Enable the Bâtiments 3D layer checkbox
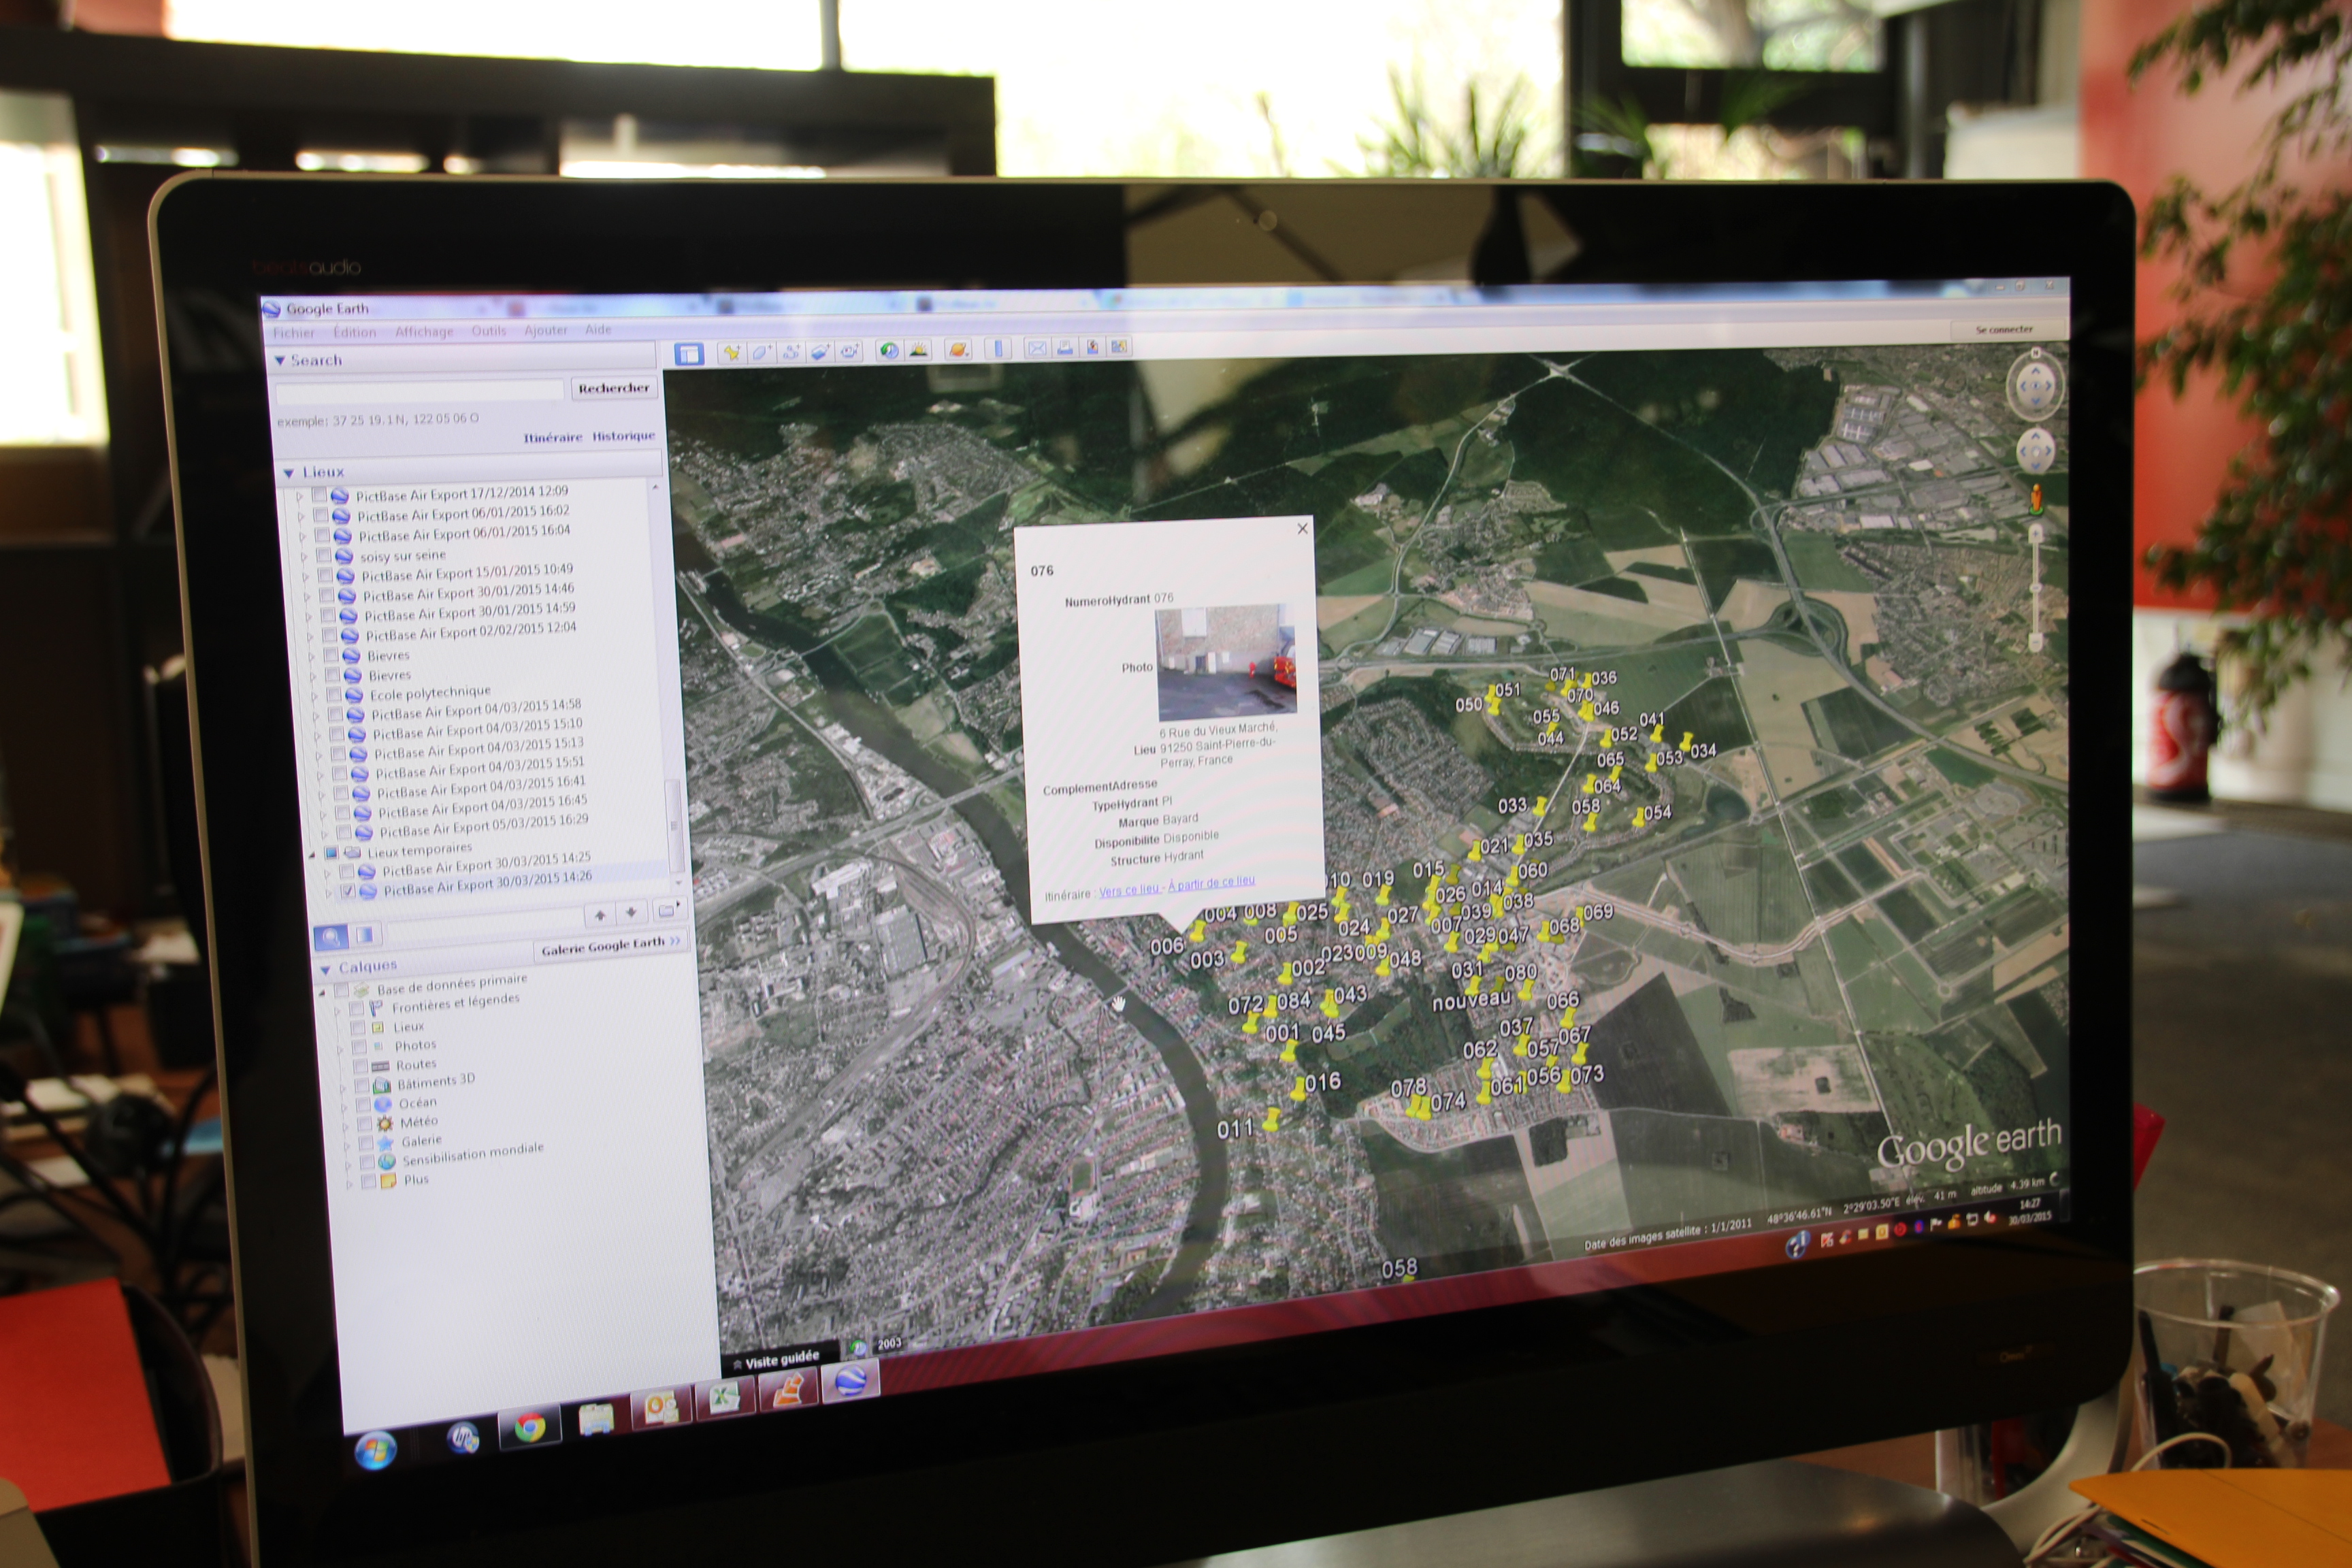The height and width of the screenshot is (1568, 2352). tap(362, 1086)
